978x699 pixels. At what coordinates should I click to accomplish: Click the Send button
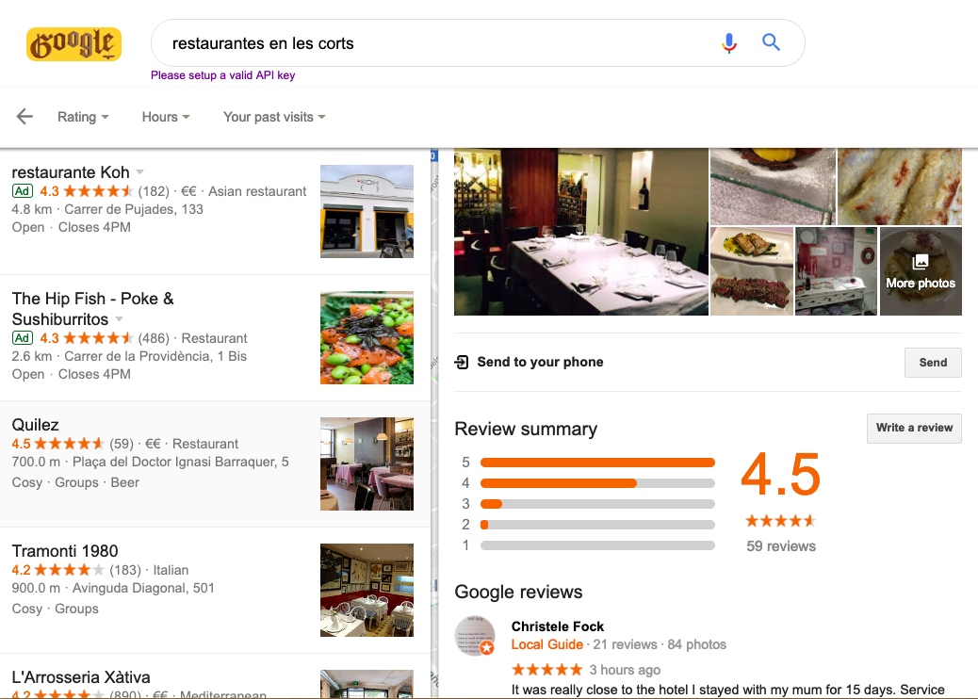coord(933,363)
